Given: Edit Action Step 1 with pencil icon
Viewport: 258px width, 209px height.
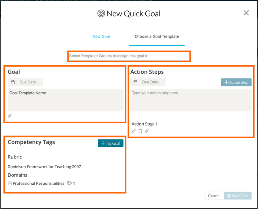Looking at the screenshot, I should [134, 131].
